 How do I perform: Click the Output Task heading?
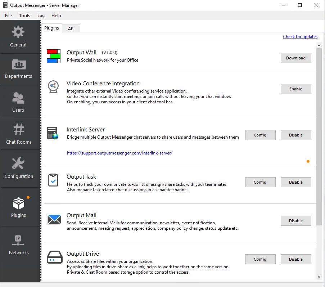point(81,177)
